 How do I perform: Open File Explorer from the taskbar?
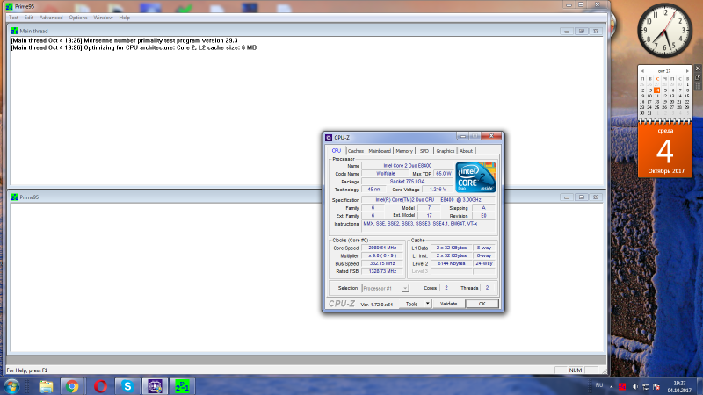click(45, 385)
